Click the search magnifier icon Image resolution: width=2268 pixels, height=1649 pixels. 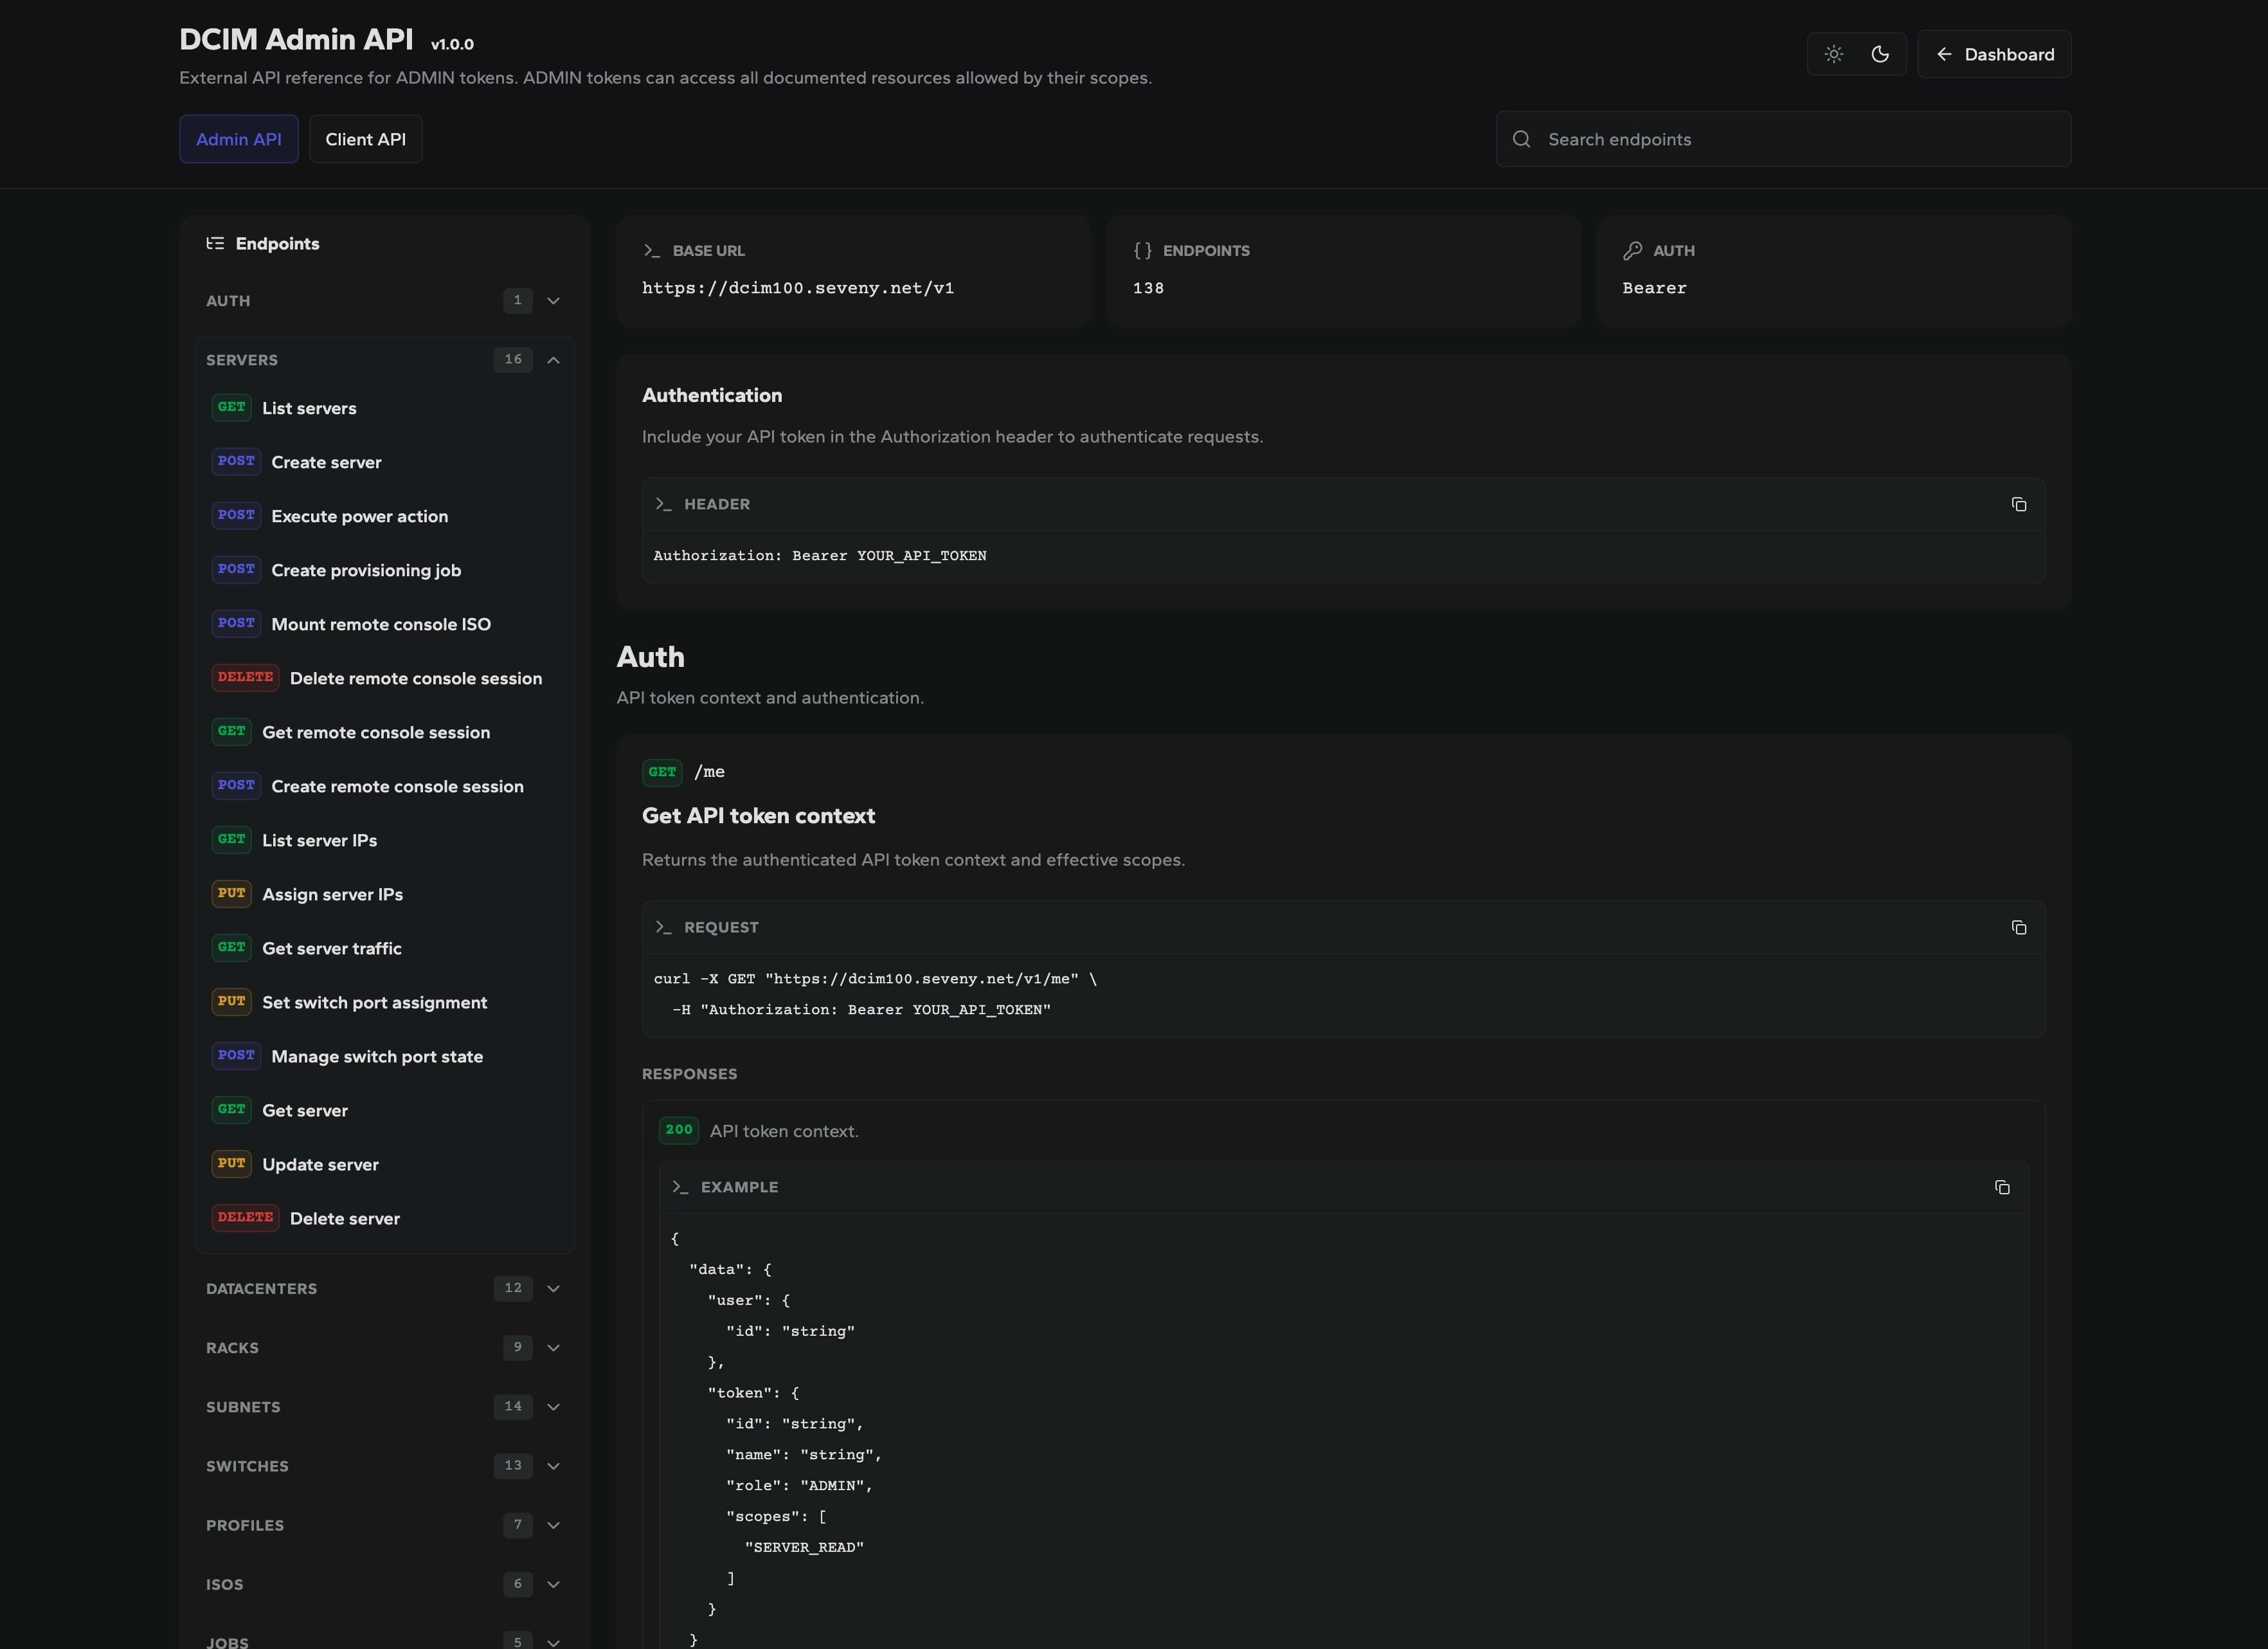(1521, 139)
